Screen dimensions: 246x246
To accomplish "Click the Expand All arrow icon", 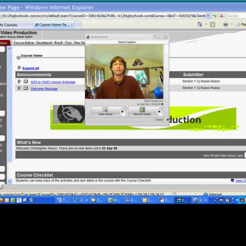I will pyautogui.click(x=19, y=67).
